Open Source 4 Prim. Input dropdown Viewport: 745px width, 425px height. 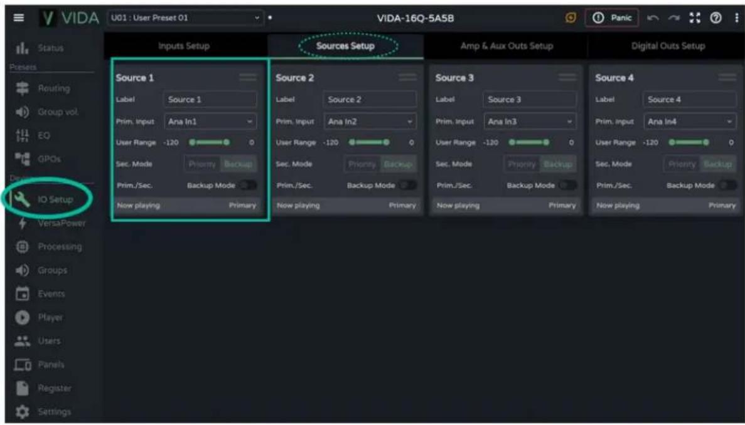[x=690, y=122]
